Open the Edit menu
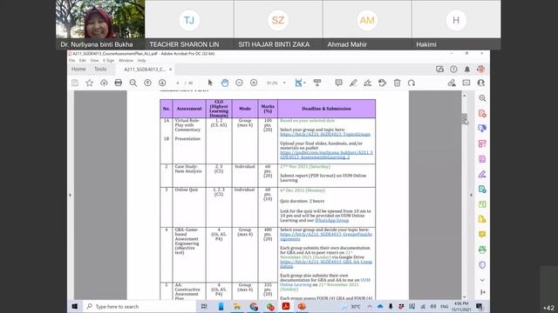The image size is (558, 313). click(x=83, y=61)
